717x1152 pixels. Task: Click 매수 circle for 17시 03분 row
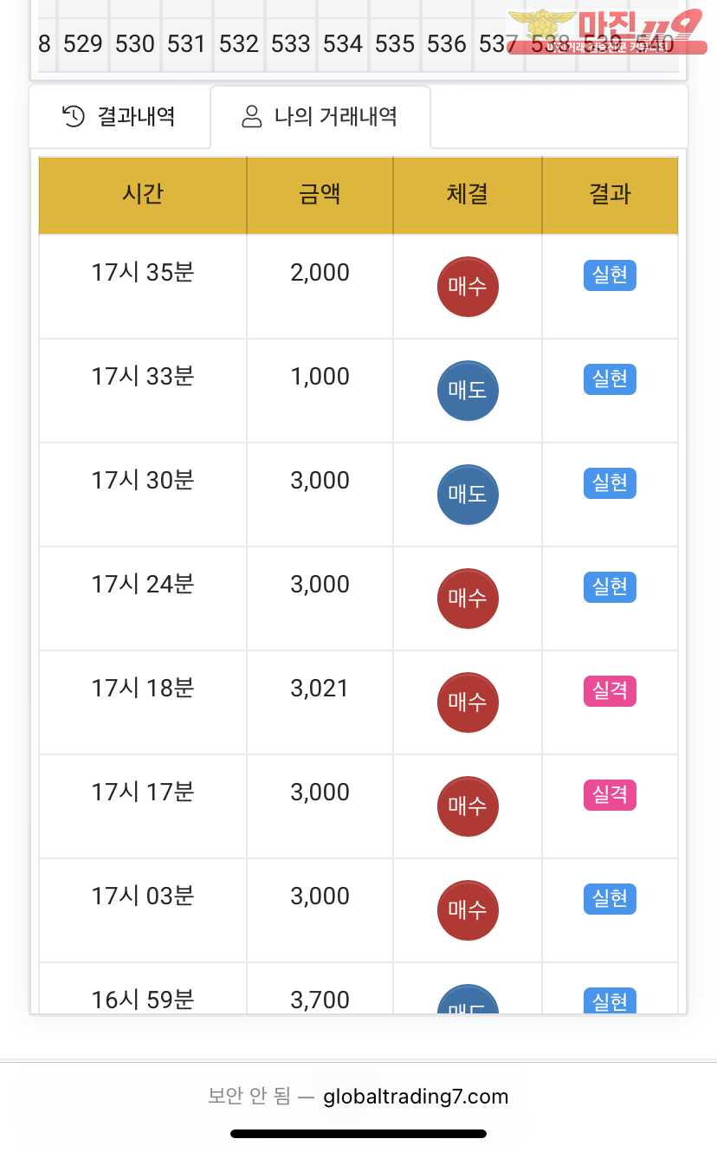tap(468, 910)
